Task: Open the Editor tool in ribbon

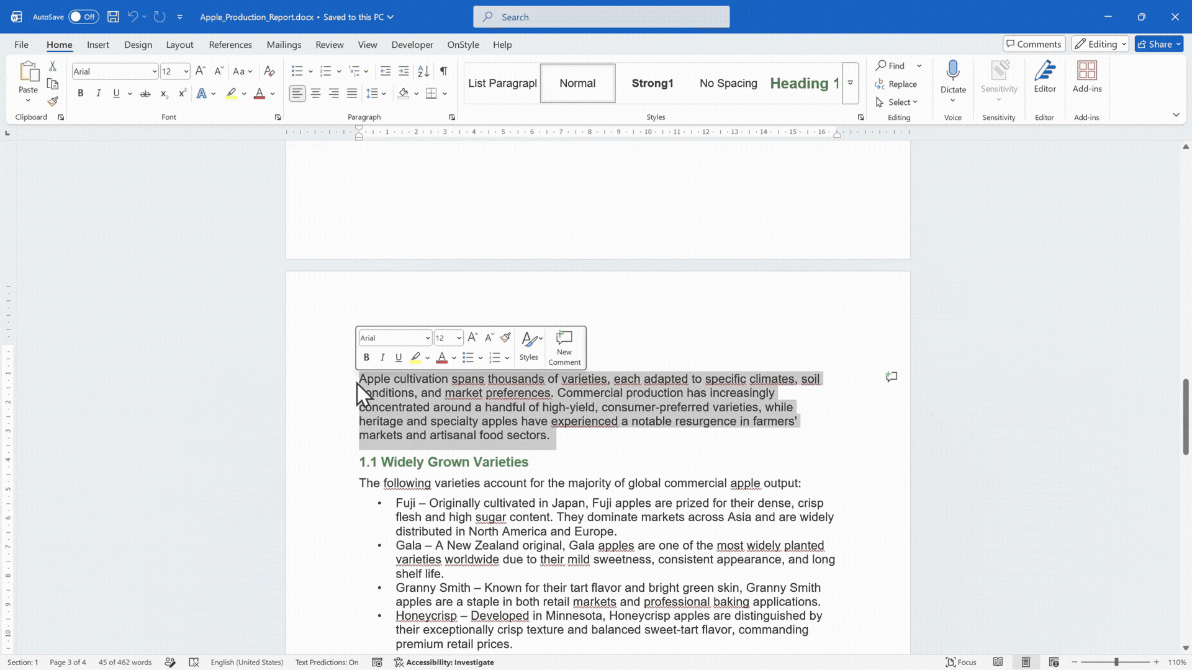Action: [x=1045, y=77]
